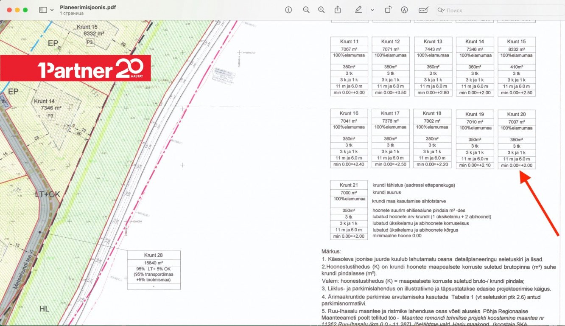Open the search options magnifier dropdown
The width and height of the screenshot is (565, 326).
442,10
